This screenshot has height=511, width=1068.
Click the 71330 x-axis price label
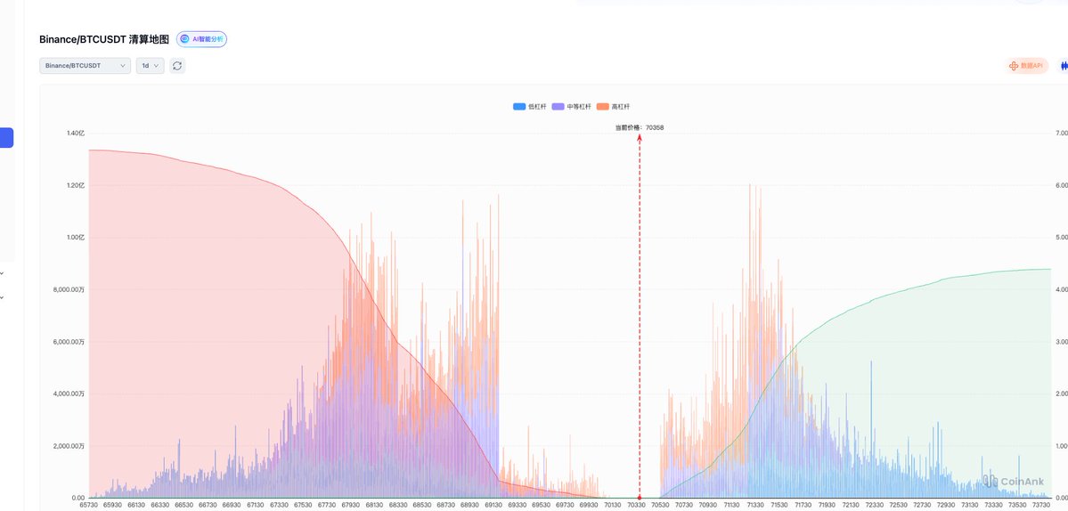[755, 505]
